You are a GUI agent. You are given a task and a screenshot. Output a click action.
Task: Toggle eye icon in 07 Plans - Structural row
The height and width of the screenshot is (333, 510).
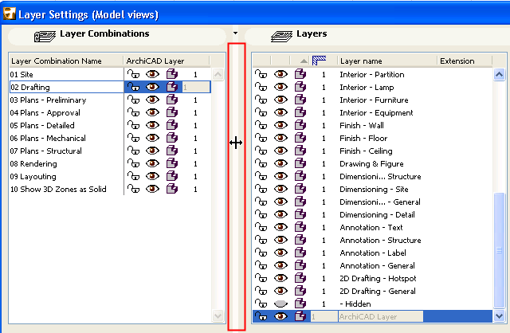pyautogui.click(x=152, y=151)
